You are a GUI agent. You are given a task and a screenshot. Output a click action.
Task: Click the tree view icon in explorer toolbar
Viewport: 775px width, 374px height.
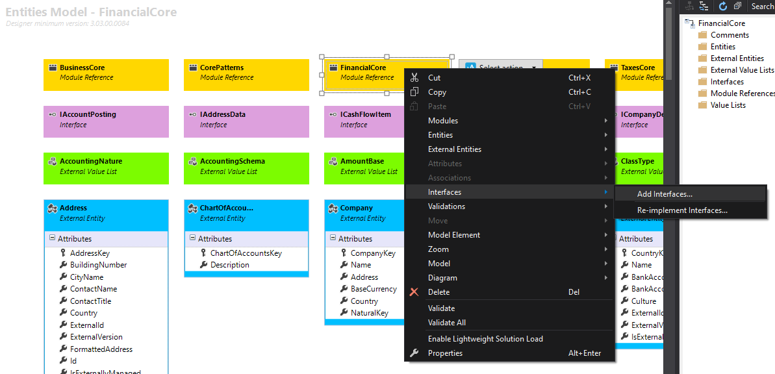[x=704, y=6]
